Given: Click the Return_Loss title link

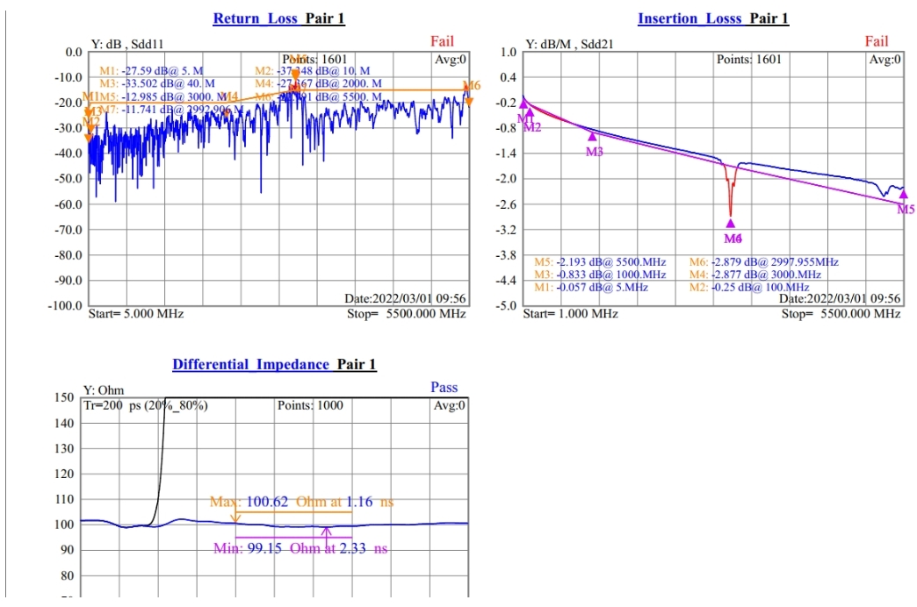Looking at the screenshot, I should coord(257,18).
